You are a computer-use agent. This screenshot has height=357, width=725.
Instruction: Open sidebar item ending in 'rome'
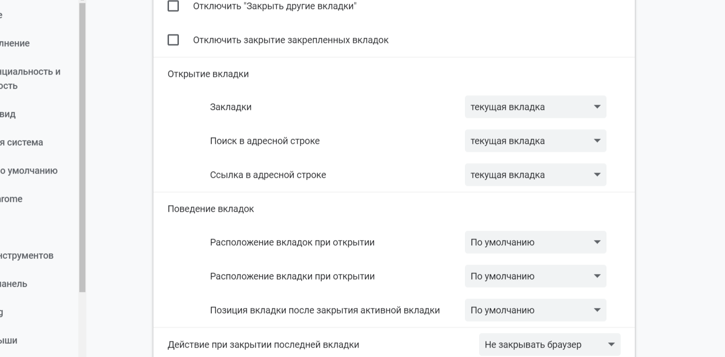11,199
